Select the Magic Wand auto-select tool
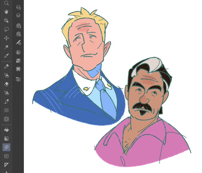Viewport: 203px width, 173px height. tap(6, 47)
